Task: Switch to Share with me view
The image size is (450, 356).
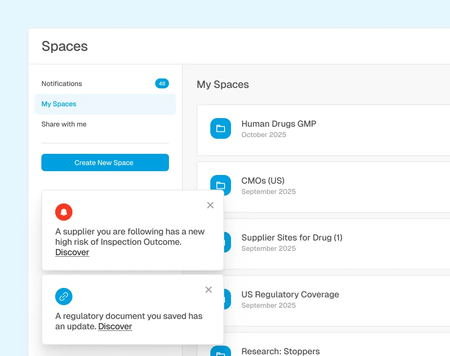Action: [64, 124]
